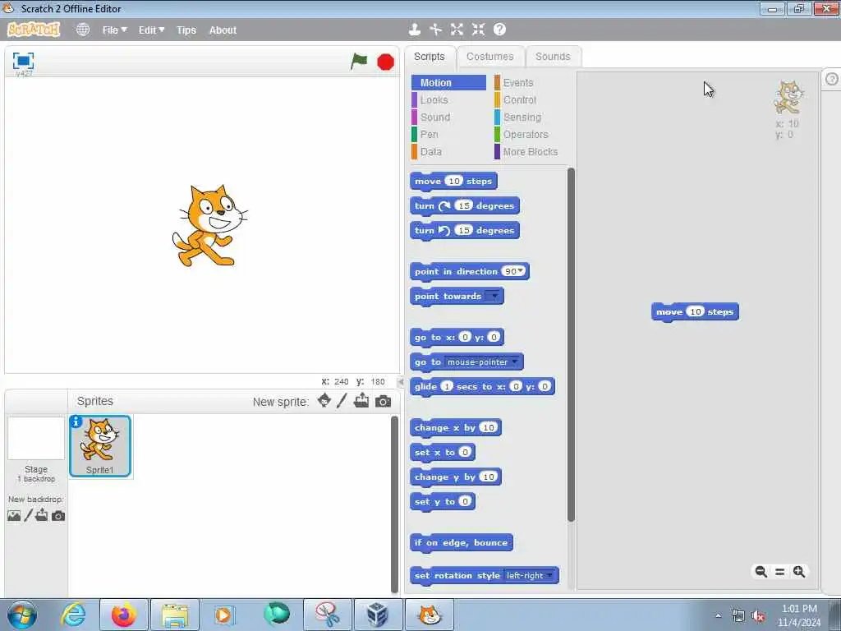
Task: Open the About menu item
Action: coord(223,30)
